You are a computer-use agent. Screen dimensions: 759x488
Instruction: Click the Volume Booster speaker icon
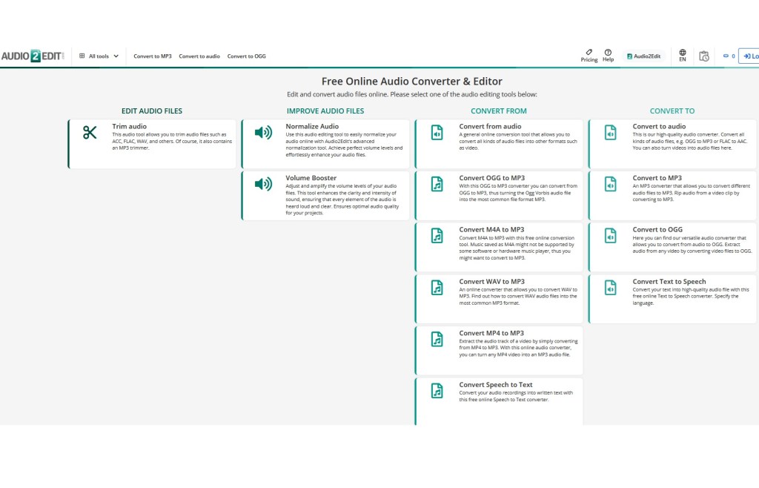pyautogui.click(x=263, y=184)
